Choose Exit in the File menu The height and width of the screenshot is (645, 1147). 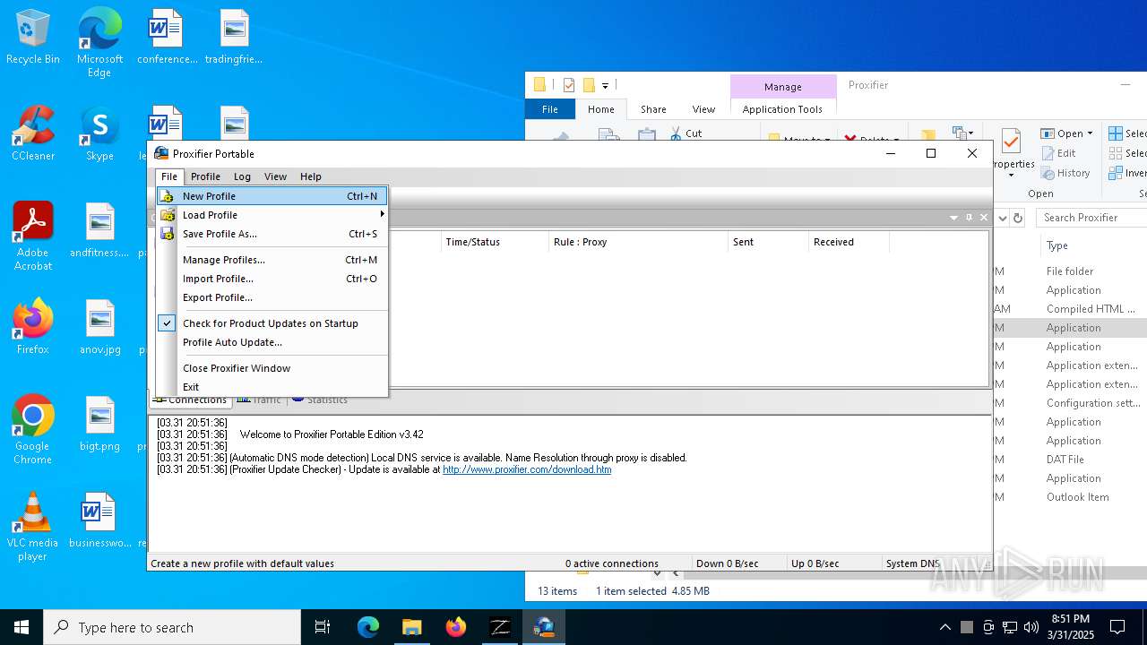[x=272, y=387]
